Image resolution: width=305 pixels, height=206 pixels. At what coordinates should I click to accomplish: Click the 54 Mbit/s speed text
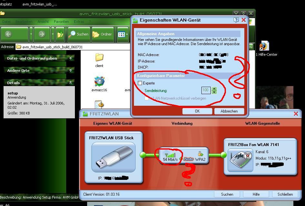(x=170, y=160)
